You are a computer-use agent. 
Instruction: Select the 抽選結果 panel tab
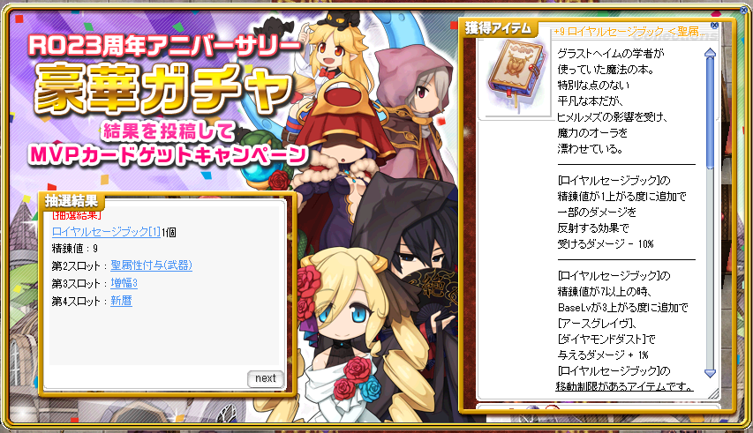72,200
